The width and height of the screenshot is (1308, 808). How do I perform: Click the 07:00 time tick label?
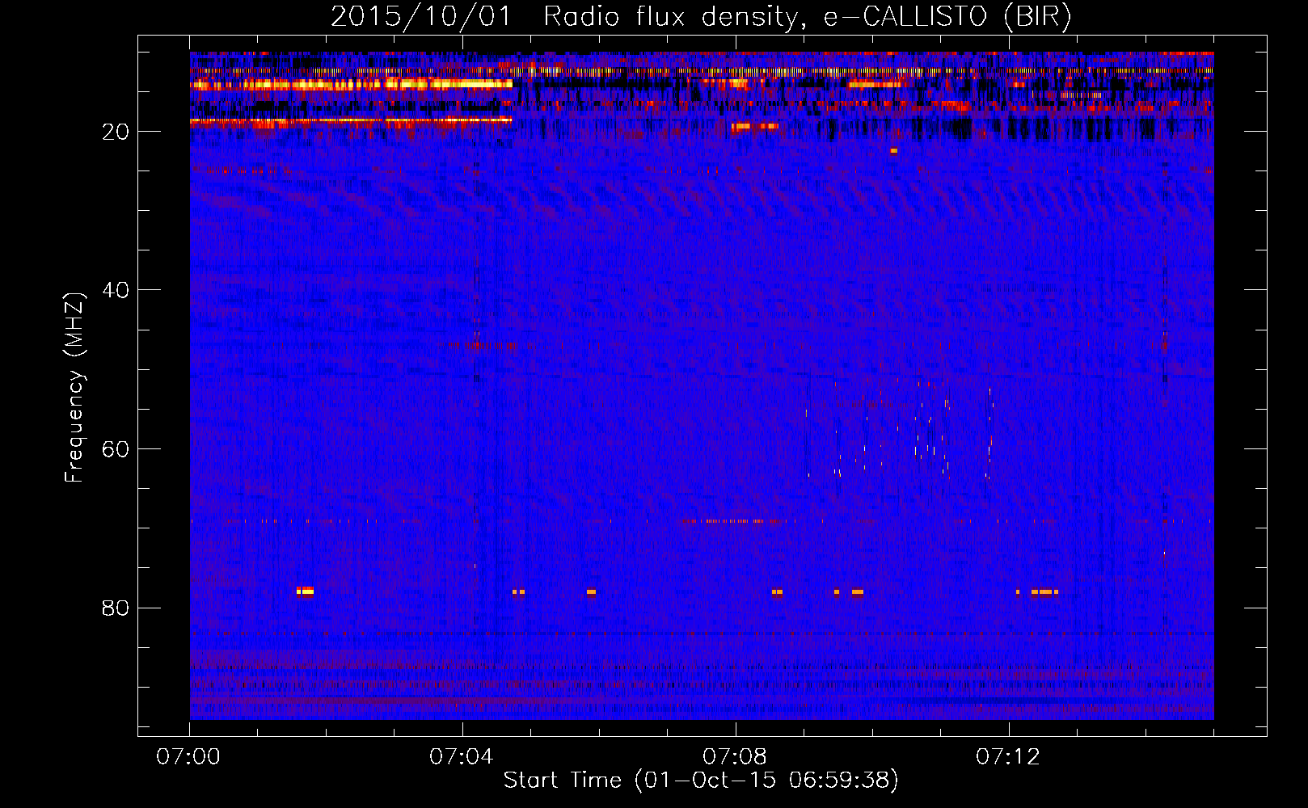[x=188, y=757]
